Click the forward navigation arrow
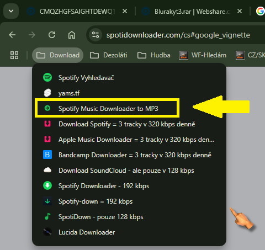 point(32,35)
